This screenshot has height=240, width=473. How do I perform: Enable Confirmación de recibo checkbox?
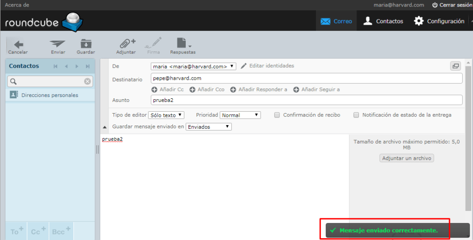click(x=277, y=115)
